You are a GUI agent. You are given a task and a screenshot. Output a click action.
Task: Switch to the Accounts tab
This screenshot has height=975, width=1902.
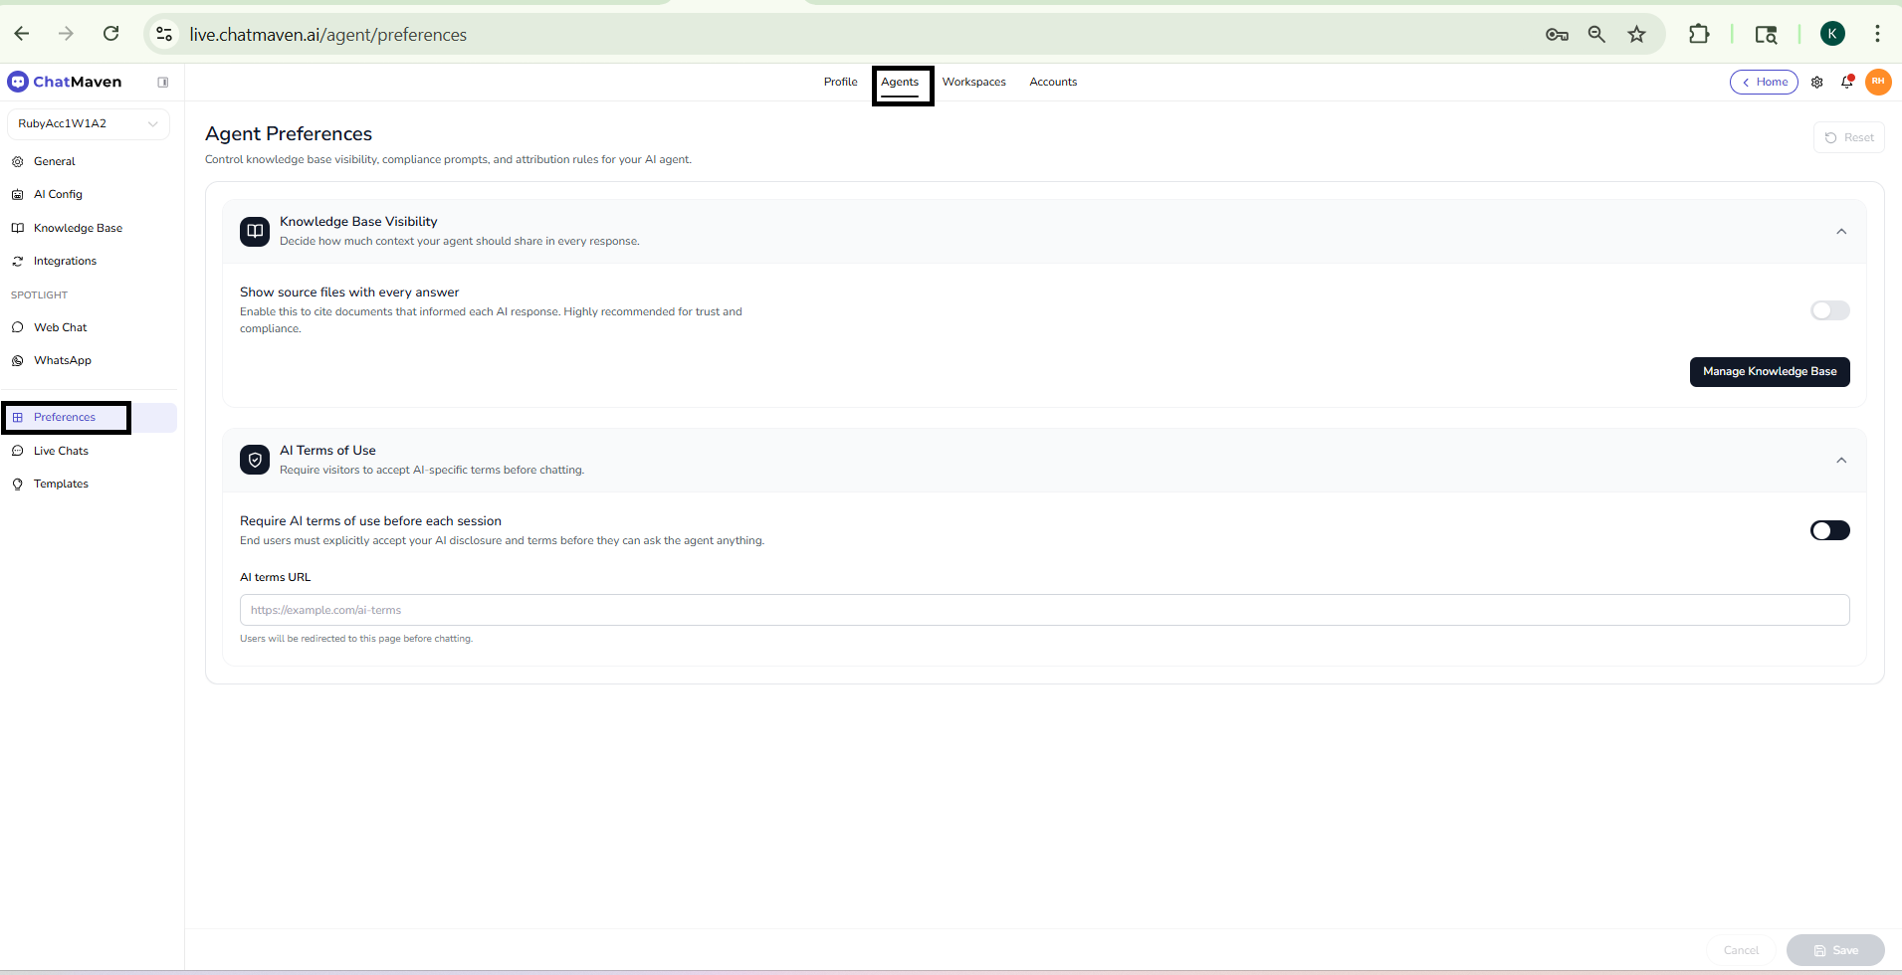coord(1053,83)
